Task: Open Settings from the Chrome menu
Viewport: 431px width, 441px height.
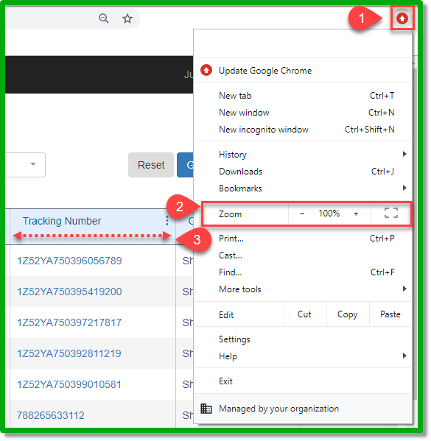Action: pyautogui.click(x=303, y=339)
